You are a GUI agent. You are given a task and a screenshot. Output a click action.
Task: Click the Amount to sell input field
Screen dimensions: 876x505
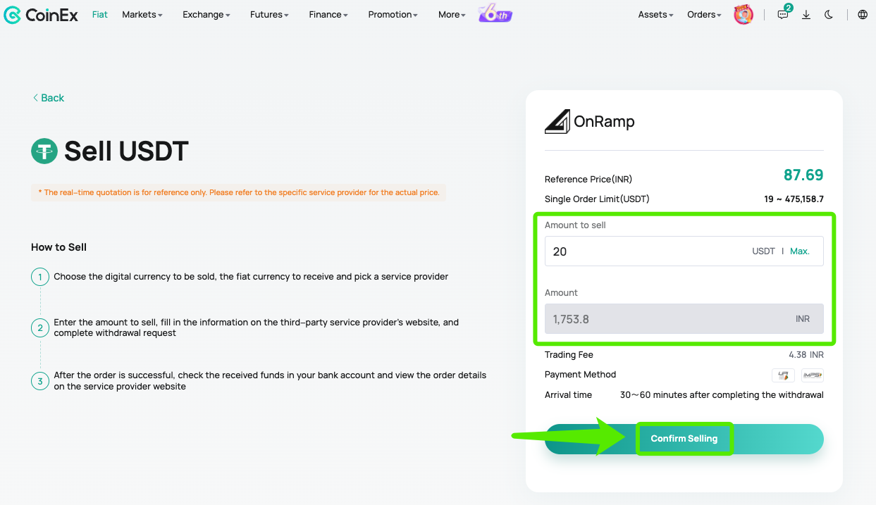tap(634, 251)
